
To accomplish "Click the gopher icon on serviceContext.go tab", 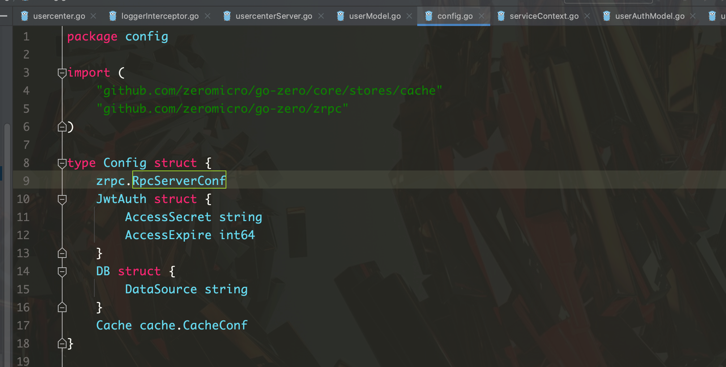I will pos(501,16).
